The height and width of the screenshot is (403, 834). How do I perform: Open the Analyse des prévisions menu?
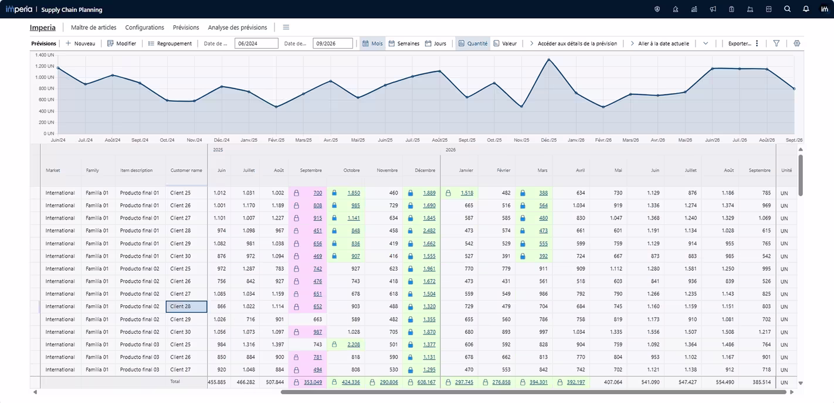click(237, 28)
